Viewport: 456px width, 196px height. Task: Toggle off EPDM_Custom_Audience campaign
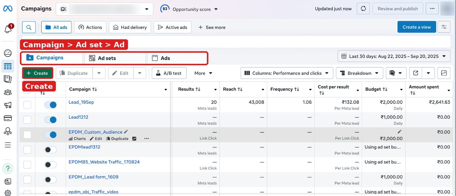[50, 135]
